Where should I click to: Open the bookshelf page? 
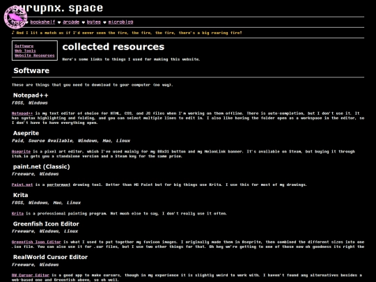point(42,22)
